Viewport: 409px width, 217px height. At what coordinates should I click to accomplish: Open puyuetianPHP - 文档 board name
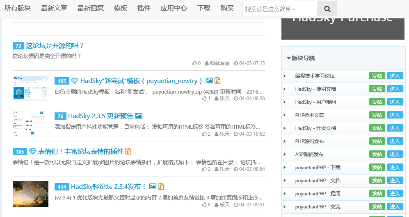point(318,180)
